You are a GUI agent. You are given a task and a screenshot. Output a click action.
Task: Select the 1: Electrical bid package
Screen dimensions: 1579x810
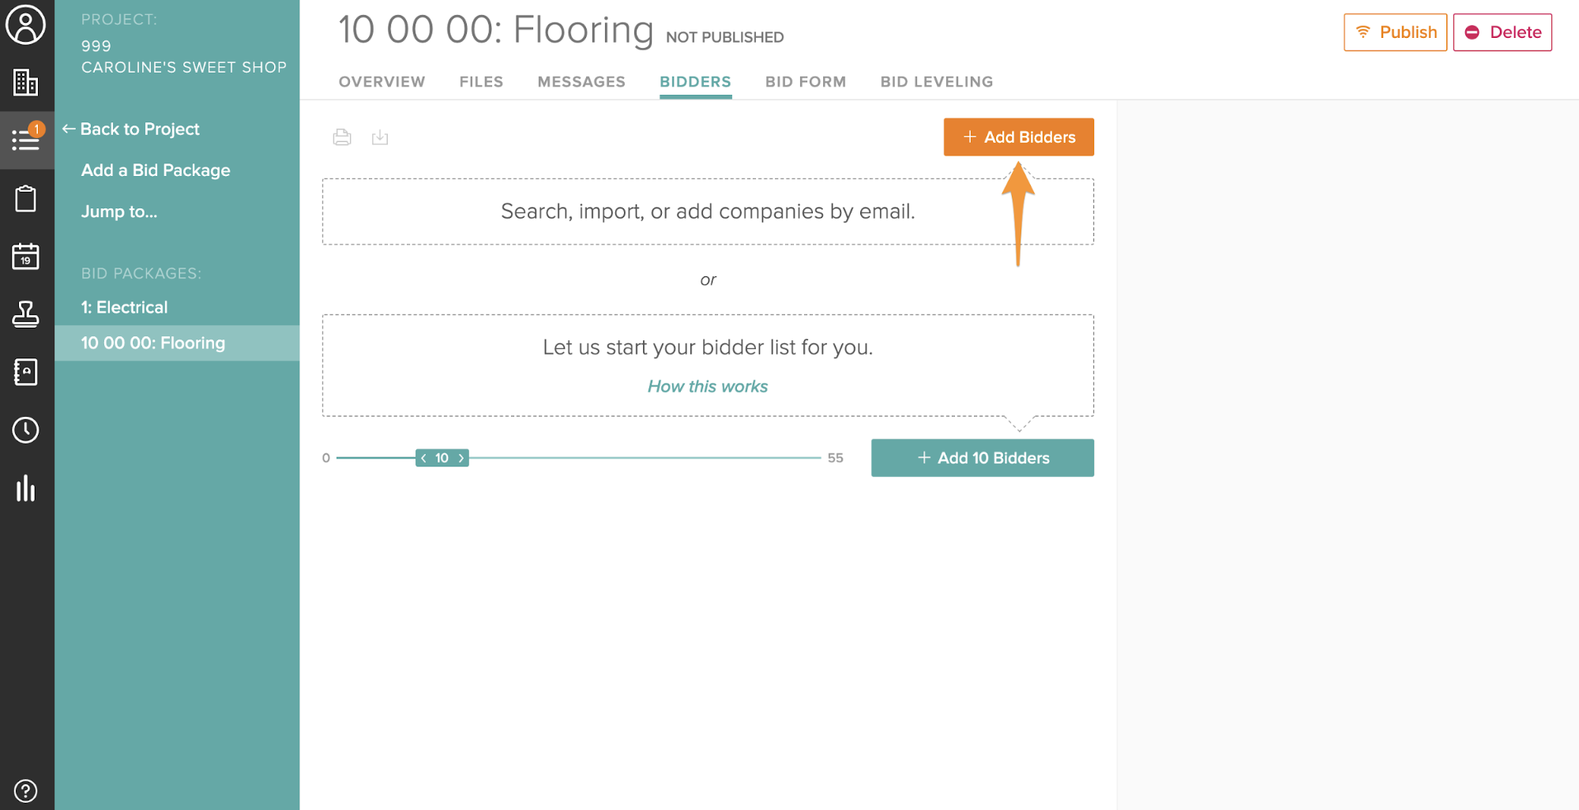tap(125, 308)
